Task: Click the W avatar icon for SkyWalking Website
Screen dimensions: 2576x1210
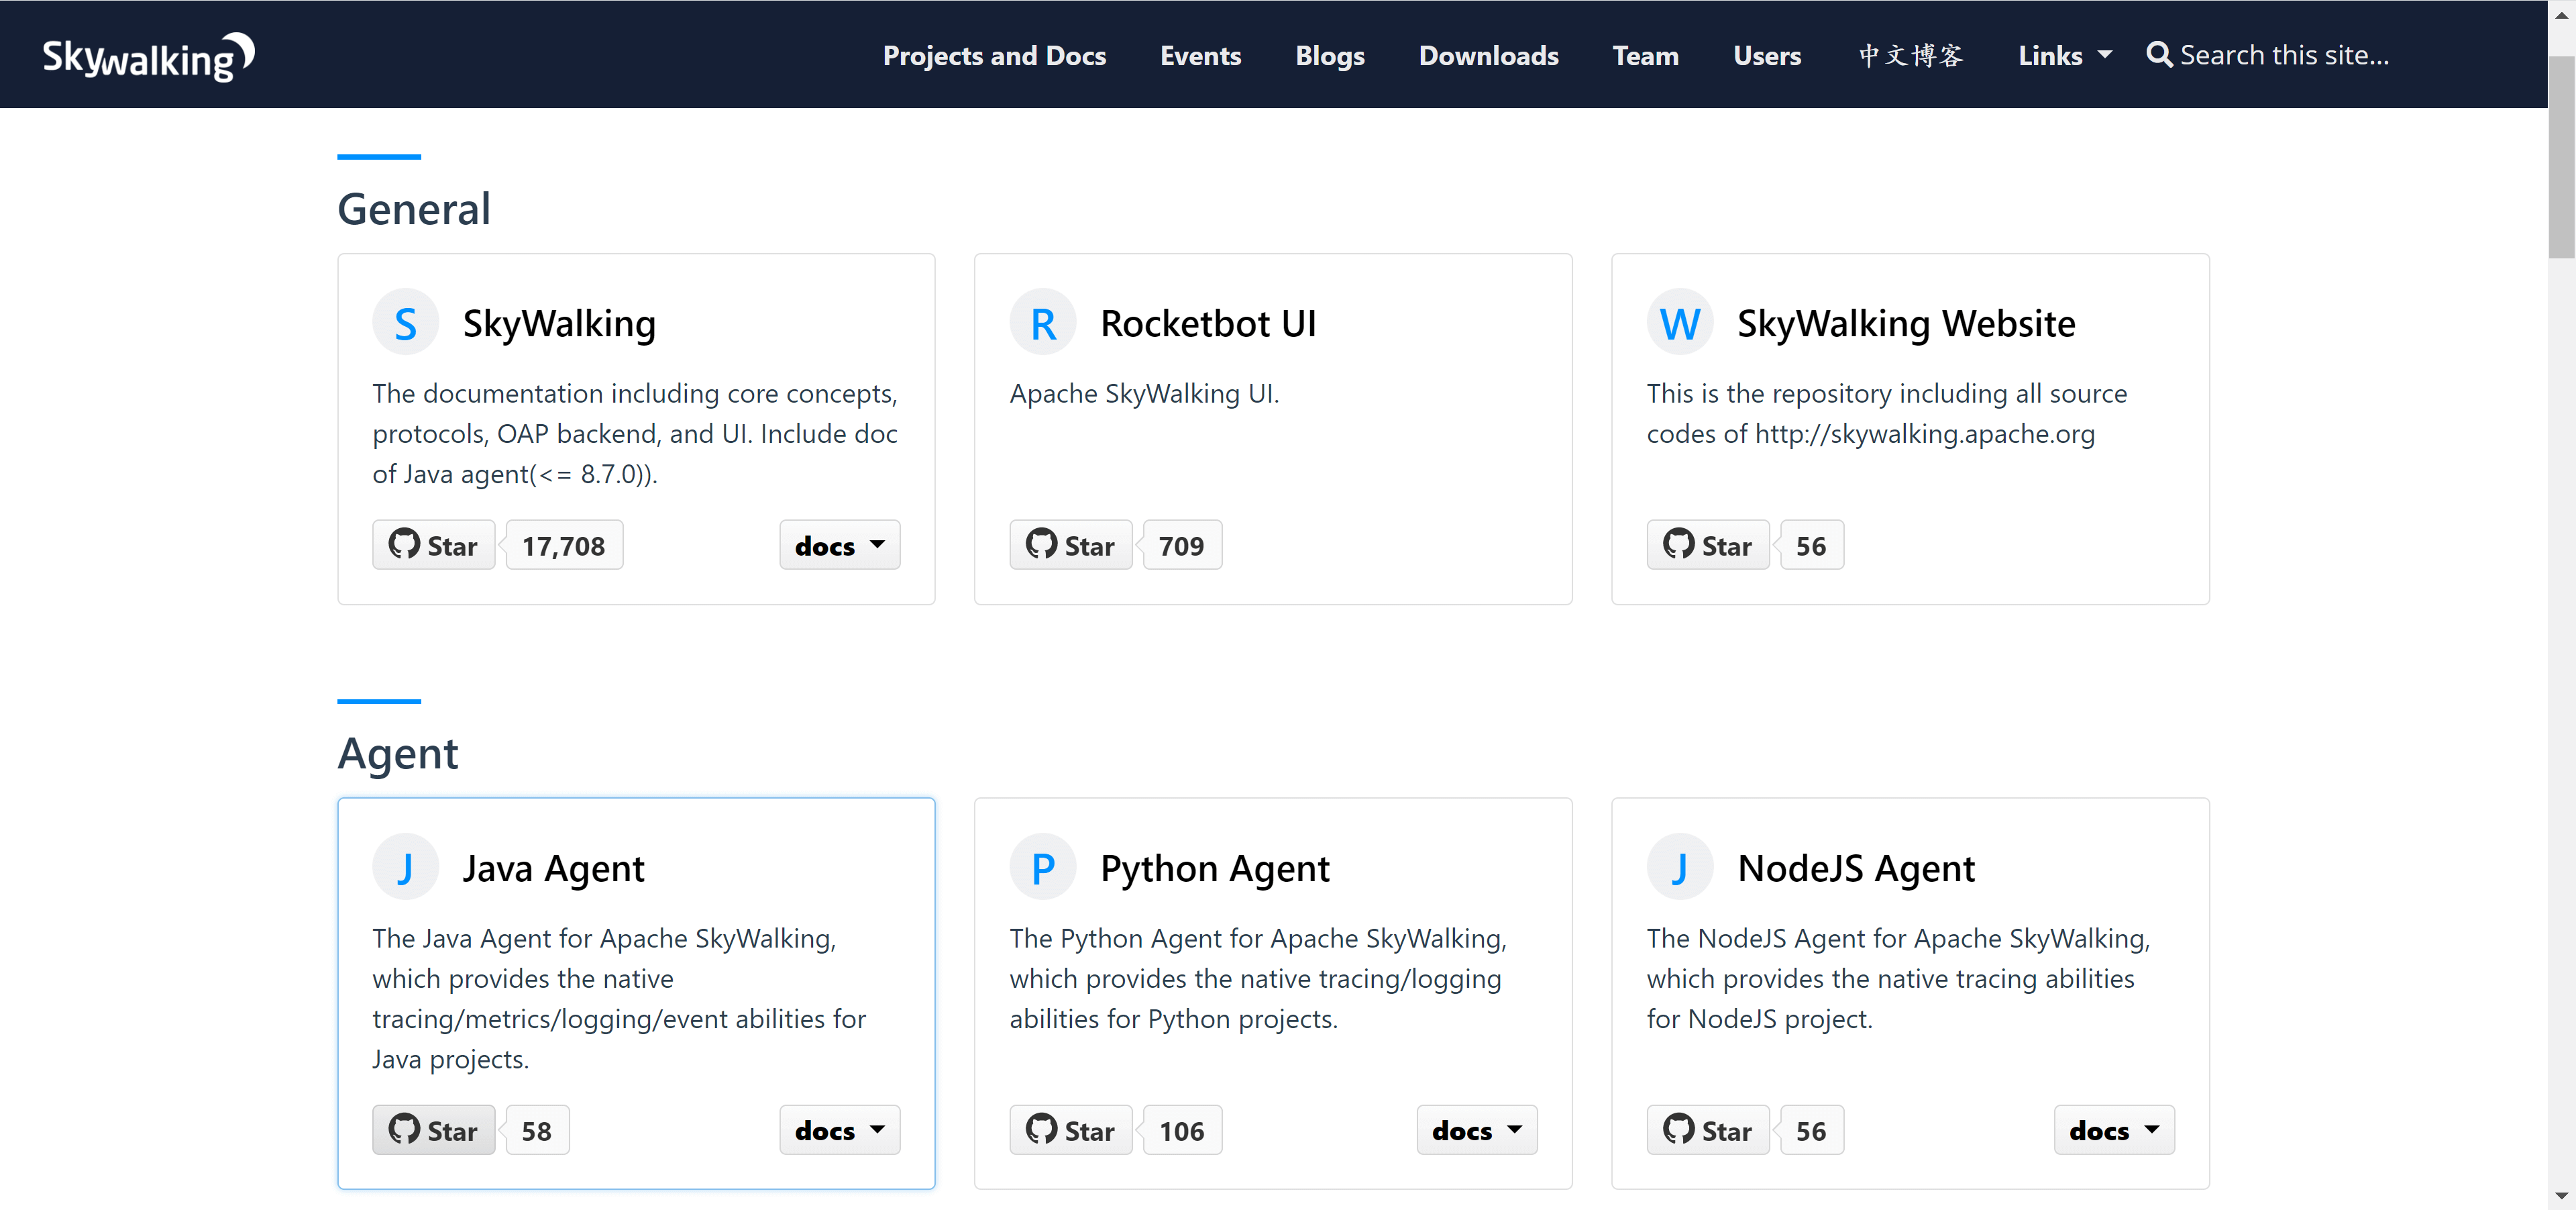Action: click(1679, 323)
